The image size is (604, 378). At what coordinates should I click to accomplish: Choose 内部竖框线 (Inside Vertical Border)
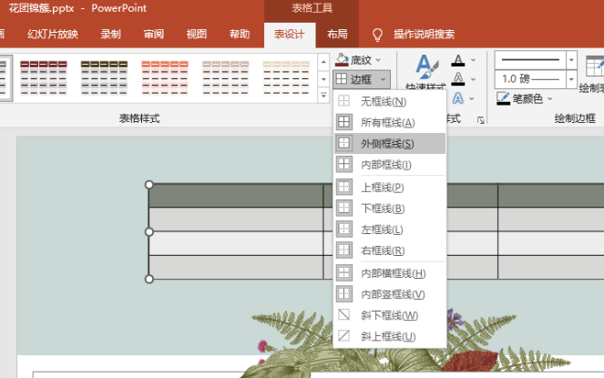point(393,294)
